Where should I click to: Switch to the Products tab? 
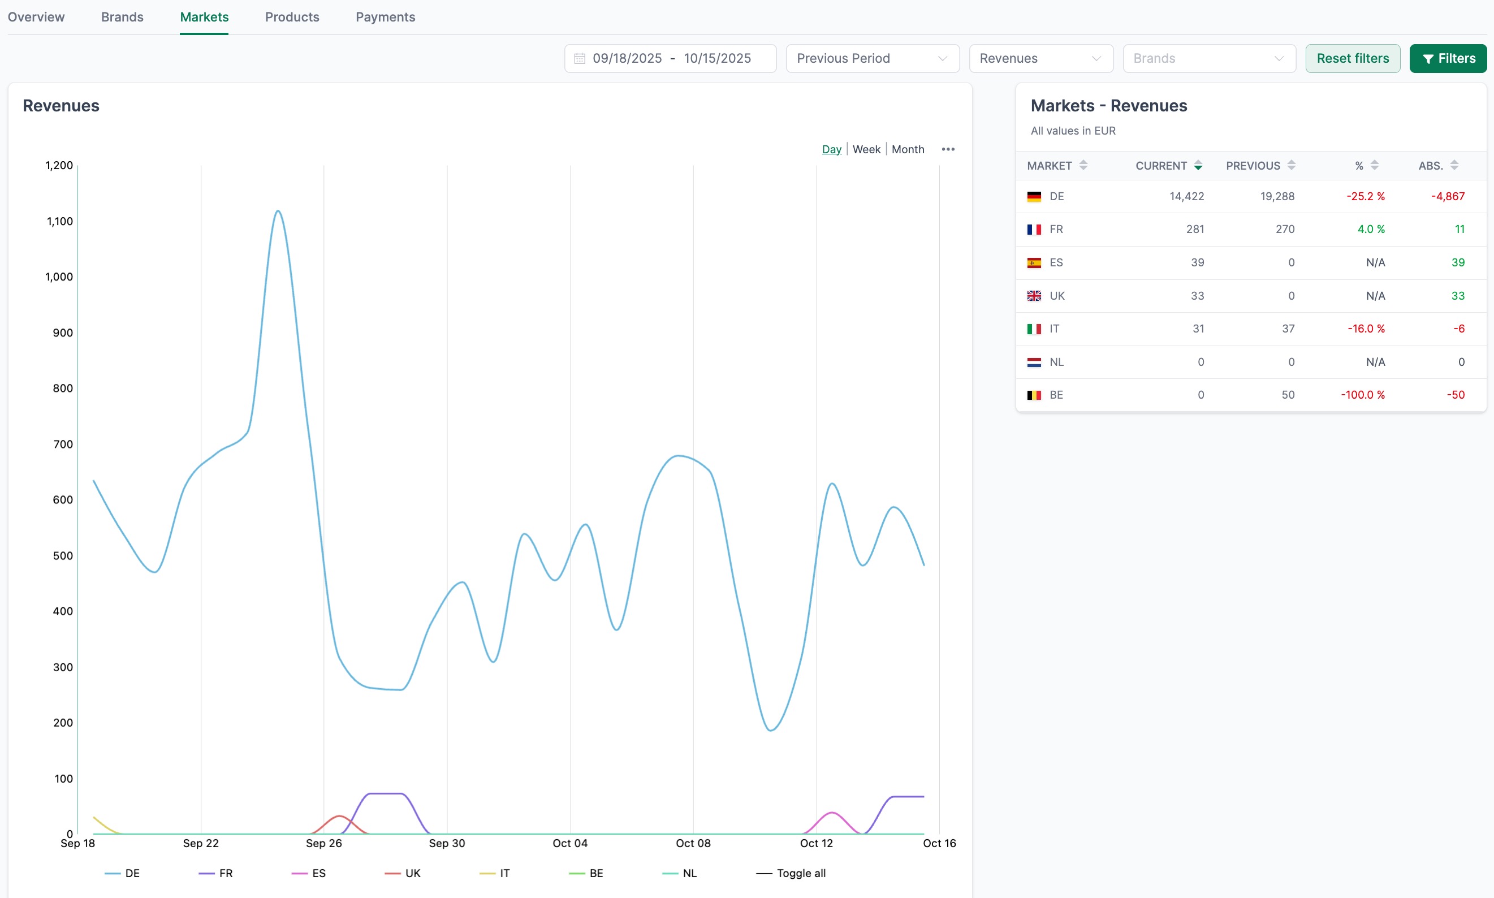coord(292,17)
